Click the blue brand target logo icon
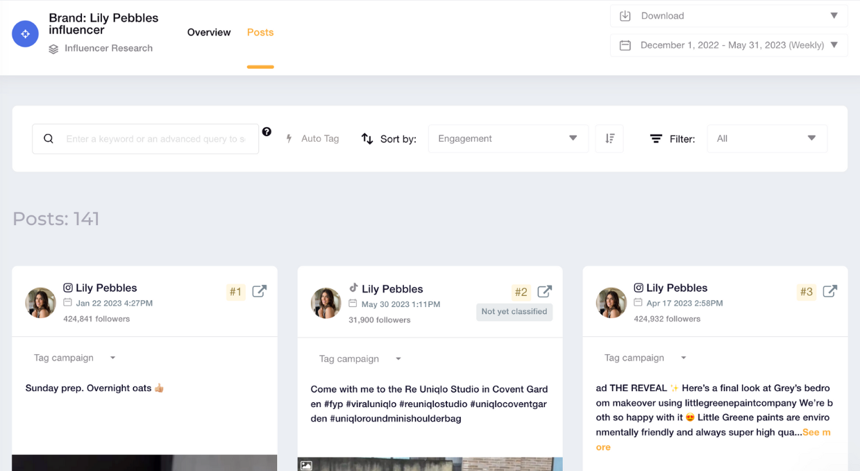Viewport: 860px width, 471px height. 25,34
